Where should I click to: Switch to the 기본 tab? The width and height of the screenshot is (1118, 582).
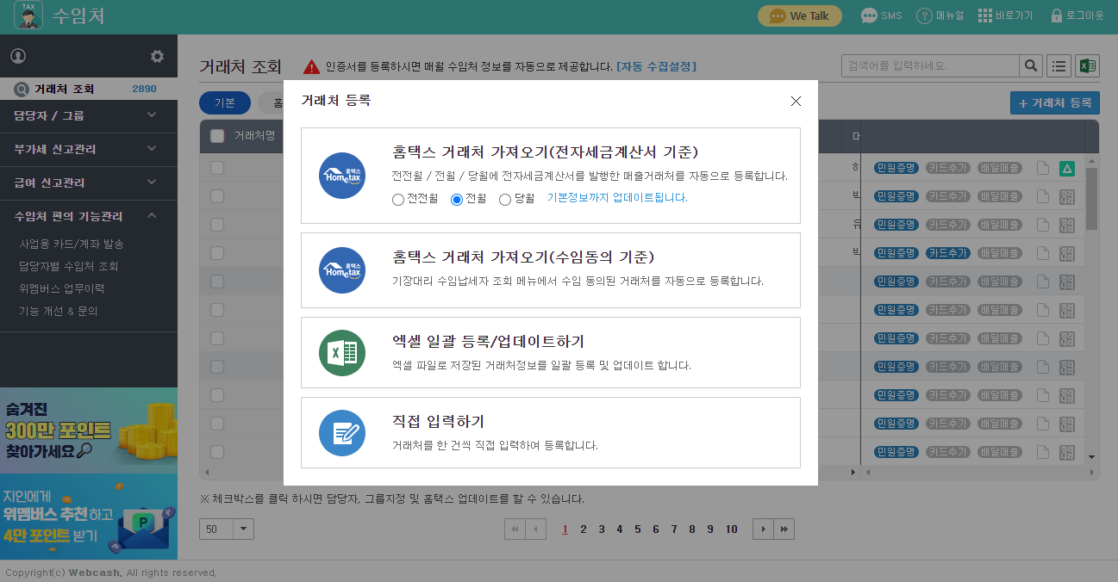[x=224, y=102]
